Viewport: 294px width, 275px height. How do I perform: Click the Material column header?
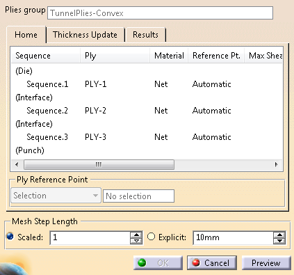tap(169, 56)
